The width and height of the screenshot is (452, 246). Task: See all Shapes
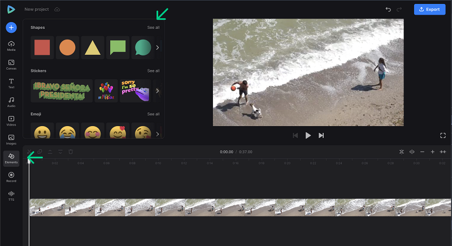153,27
